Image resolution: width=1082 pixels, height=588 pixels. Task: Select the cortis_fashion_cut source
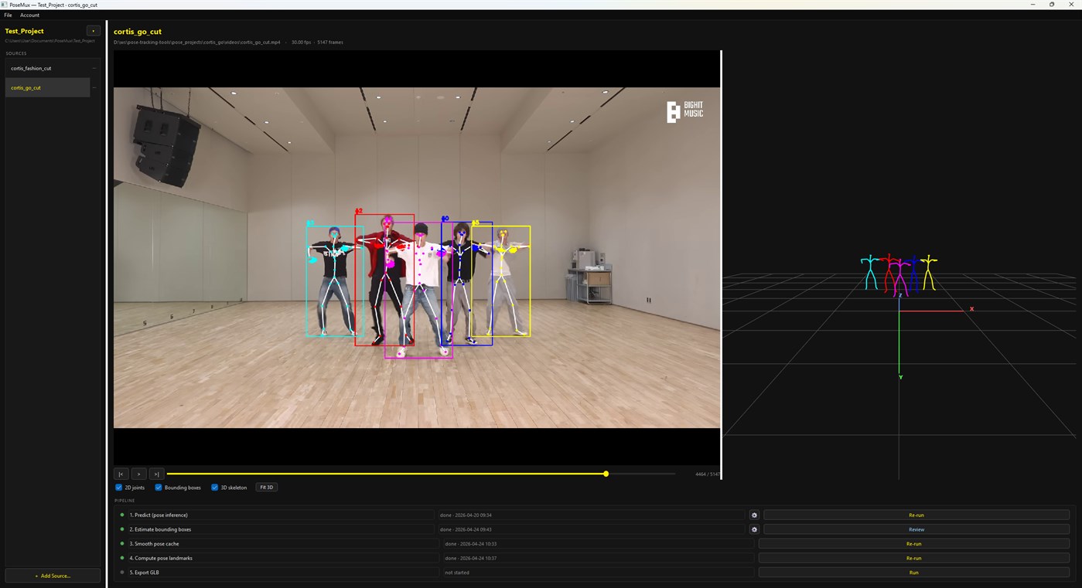click(48, 68)
